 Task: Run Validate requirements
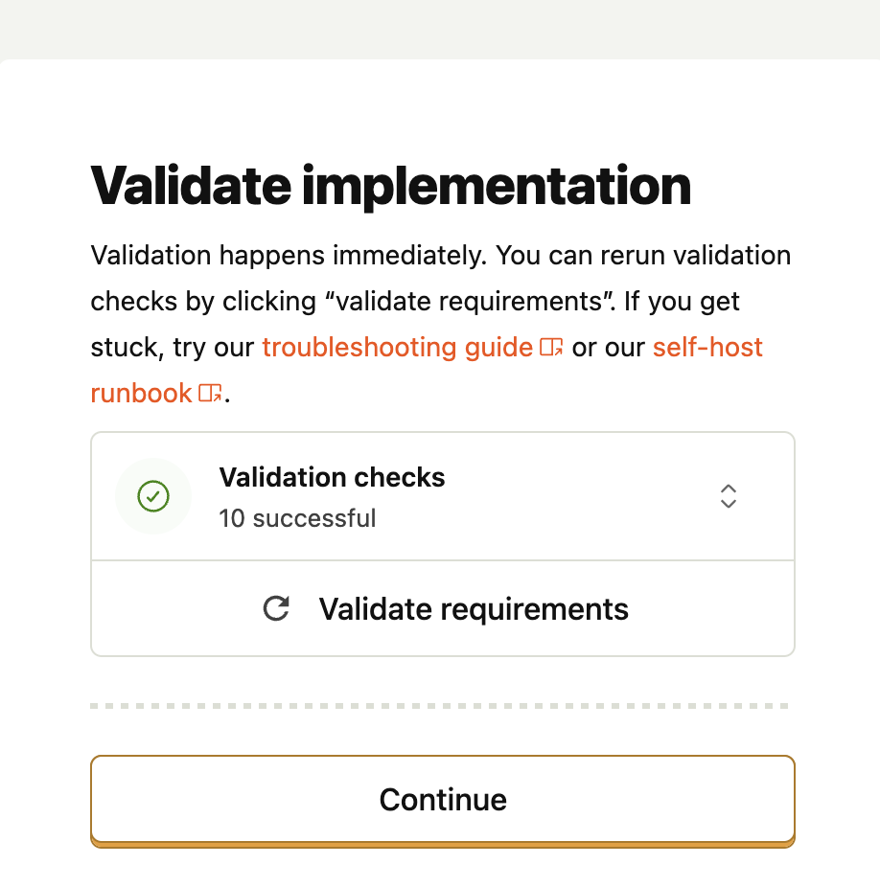point(474,608)
